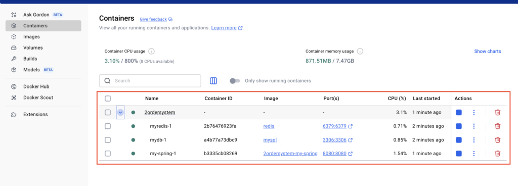Screen dimensions: 518x186
Task: Open the redis image link
Action: (x=269, y=126)
